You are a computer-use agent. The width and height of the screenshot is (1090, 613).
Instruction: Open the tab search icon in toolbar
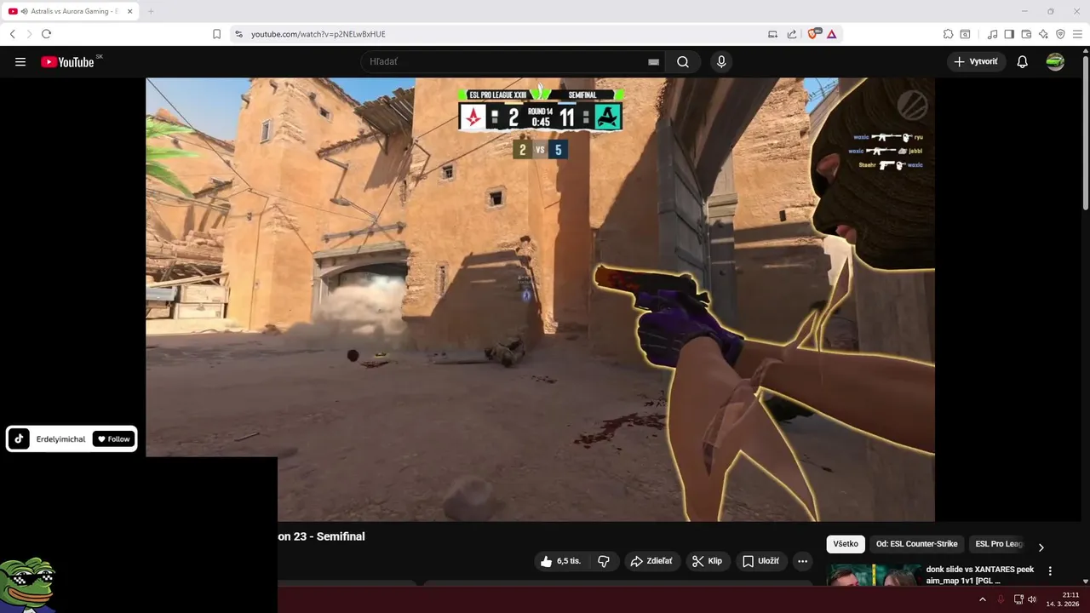[965, 34]
